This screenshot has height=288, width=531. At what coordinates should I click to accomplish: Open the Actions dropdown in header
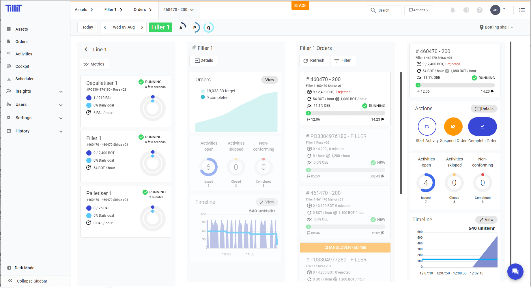418,10
